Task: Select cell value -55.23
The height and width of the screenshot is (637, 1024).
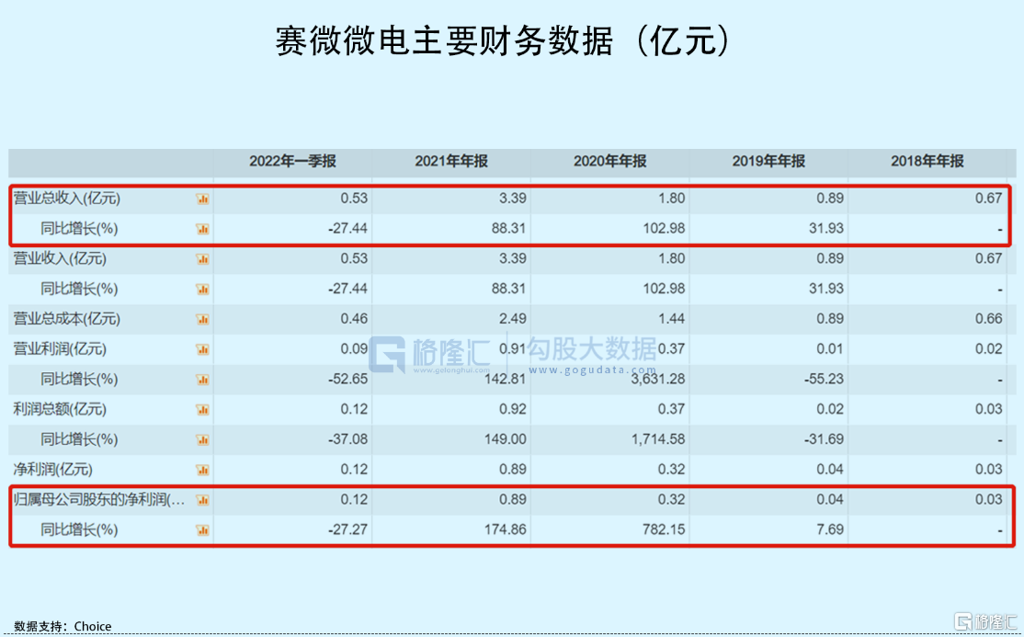Action: [825, 379]
